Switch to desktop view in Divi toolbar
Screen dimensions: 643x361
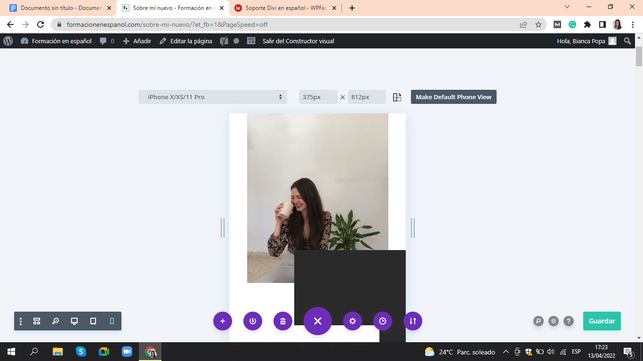[74, 321]
